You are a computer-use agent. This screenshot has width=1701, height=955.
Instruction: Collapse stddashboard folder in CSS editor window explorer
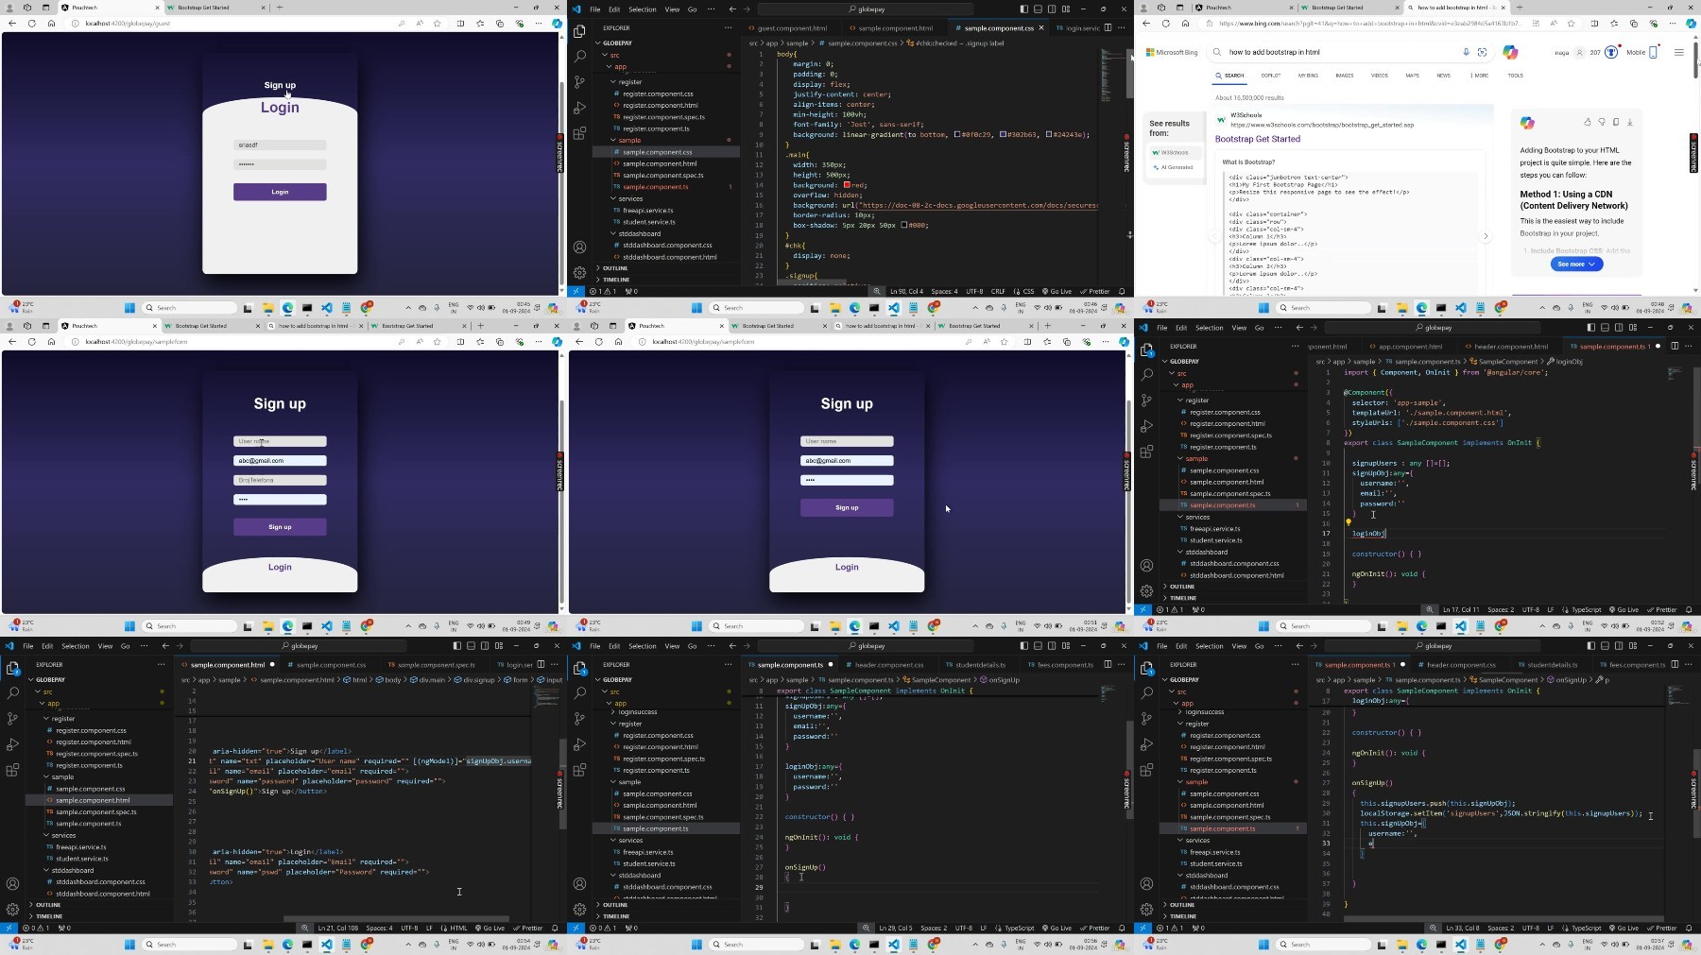613,234
